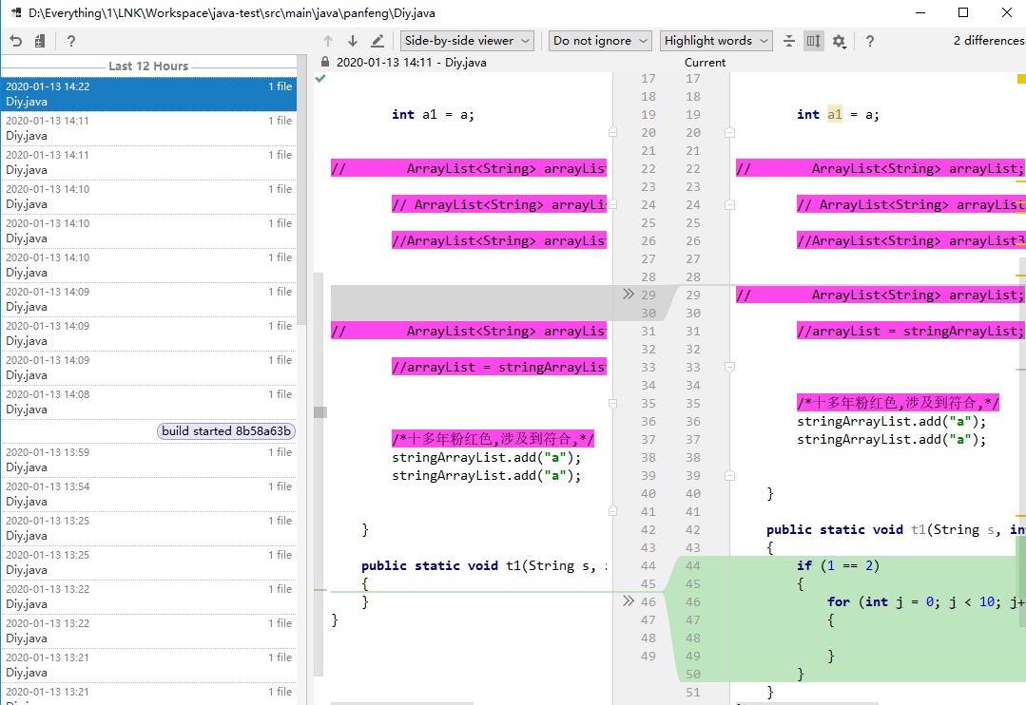1026x705 pixels.
Task: Click the 'Last 12 Hours' group header
Action: pos(148,67)
